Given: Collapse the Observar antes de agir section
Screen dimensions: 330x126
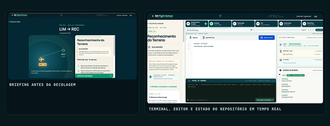Looking at the screenshot, I should [x=158, y=97].
